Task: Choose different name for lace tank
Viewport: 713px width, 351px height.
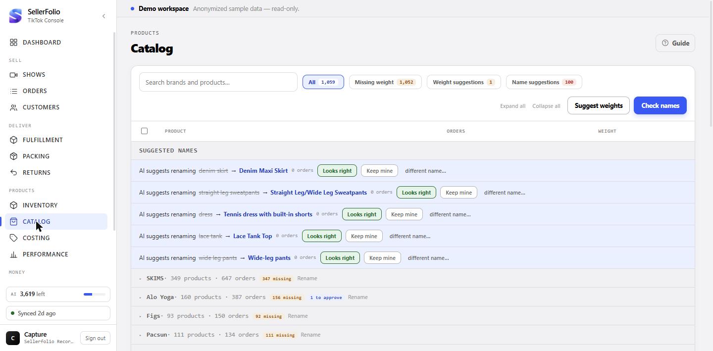Action: click(x=410, y=236)
